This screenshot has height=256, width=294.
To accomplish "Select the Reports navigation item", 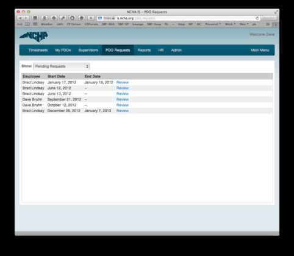I will [x=144, y=50].
